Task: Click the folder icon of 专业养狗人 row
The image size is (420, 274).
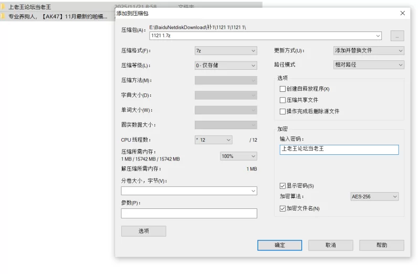Action: pos(3,16)
